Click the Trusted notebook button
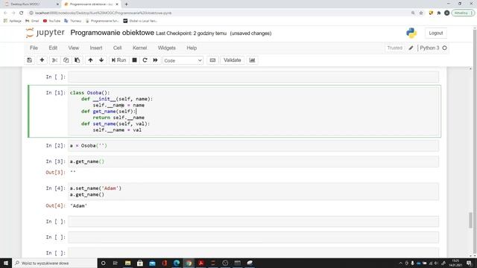The height and width of the screenshot is (268, 477). (x=394, y=48)
